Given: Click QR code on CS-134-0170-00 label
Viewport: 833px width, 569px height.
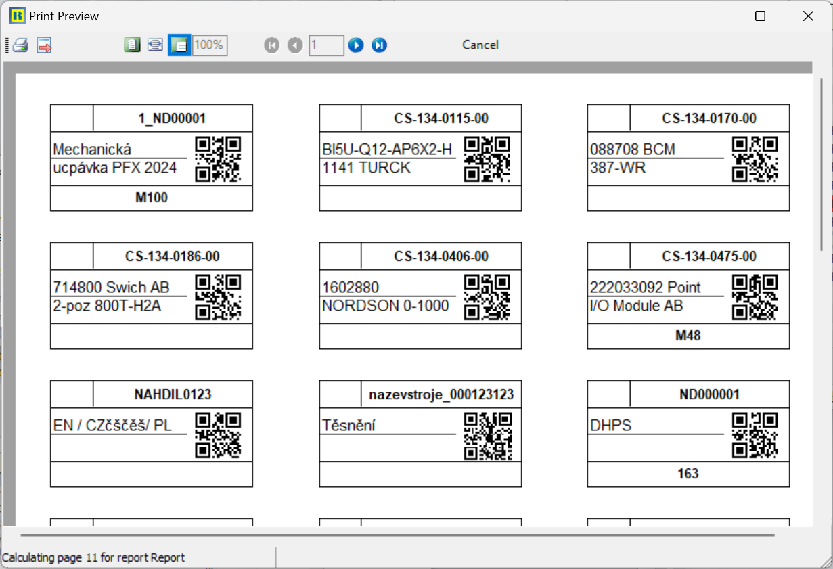Looking at the screenshot, I should point(755,159).
